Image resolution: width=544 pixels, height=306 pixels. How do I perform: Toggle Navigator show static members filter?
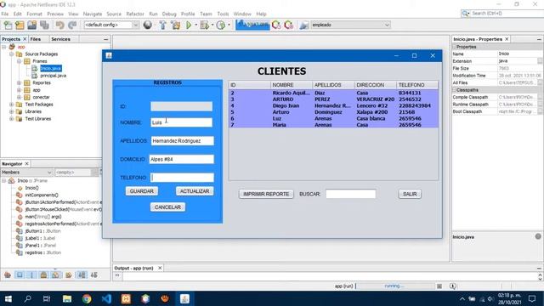[31, 275]
